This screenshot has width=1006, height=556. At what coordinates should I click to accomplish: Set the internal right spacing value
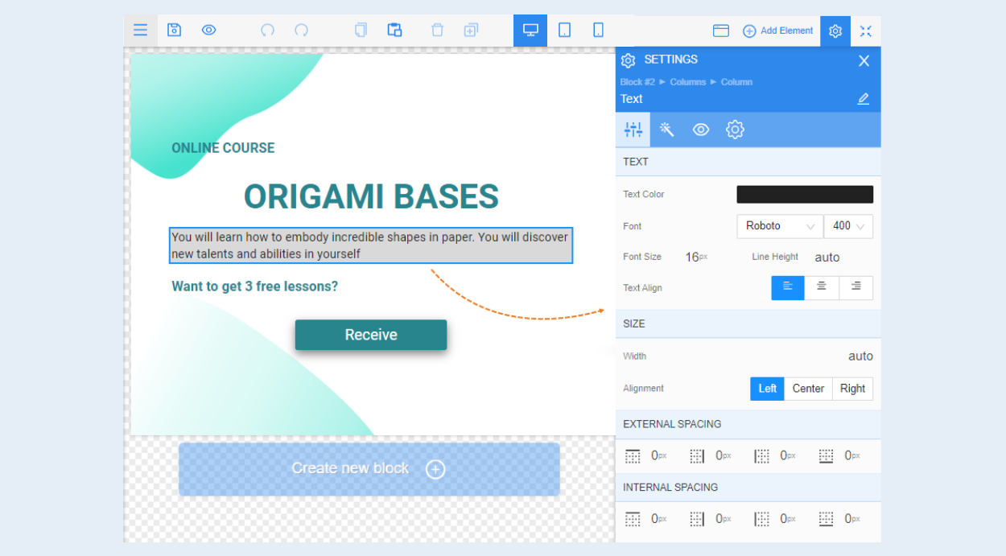click(723, 519)
